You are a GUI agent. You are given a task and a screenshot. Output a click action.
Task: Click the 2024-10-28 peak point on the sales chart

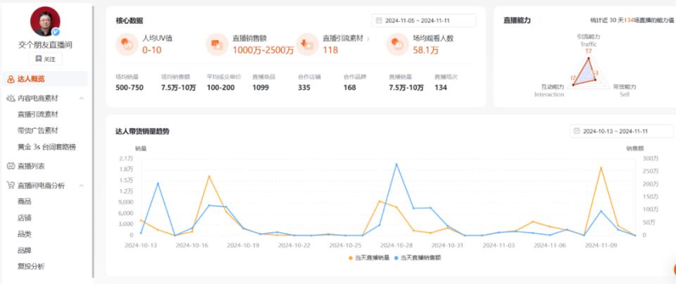click(x=396, y=164)
